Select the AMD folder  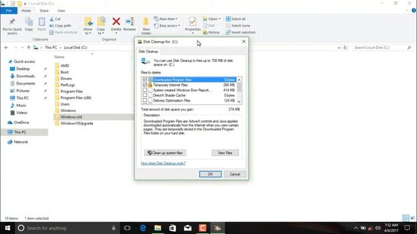[x=65, y=66]
